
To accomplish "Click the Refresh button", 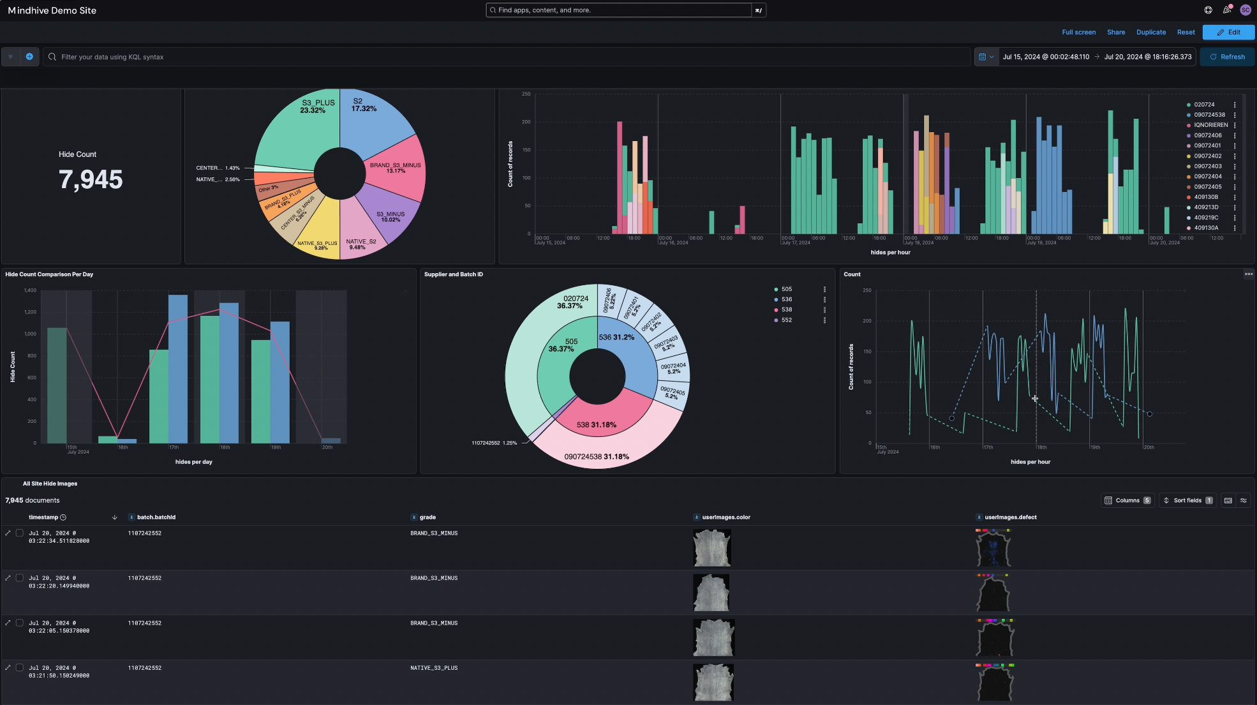I will [1227, 57].
